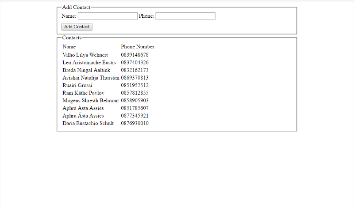
Task: Select contact Ram Käthe Pavlov
Action: (x=83, y=93)
